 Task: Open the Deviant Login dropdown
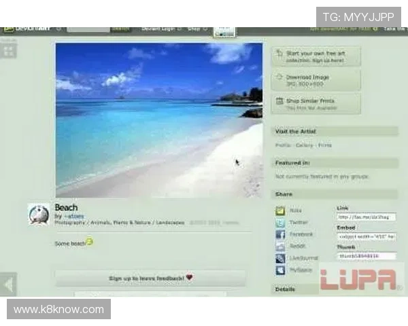[x=160, y=29]
